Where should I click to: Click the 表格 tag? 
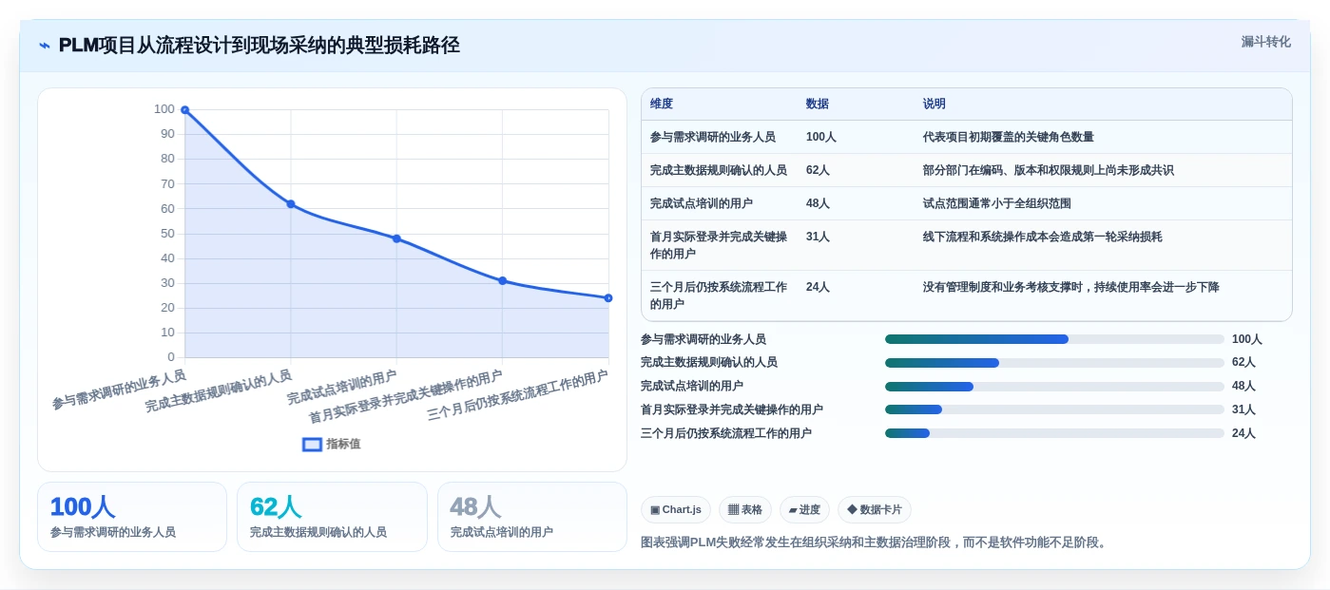tap(745, 510)
